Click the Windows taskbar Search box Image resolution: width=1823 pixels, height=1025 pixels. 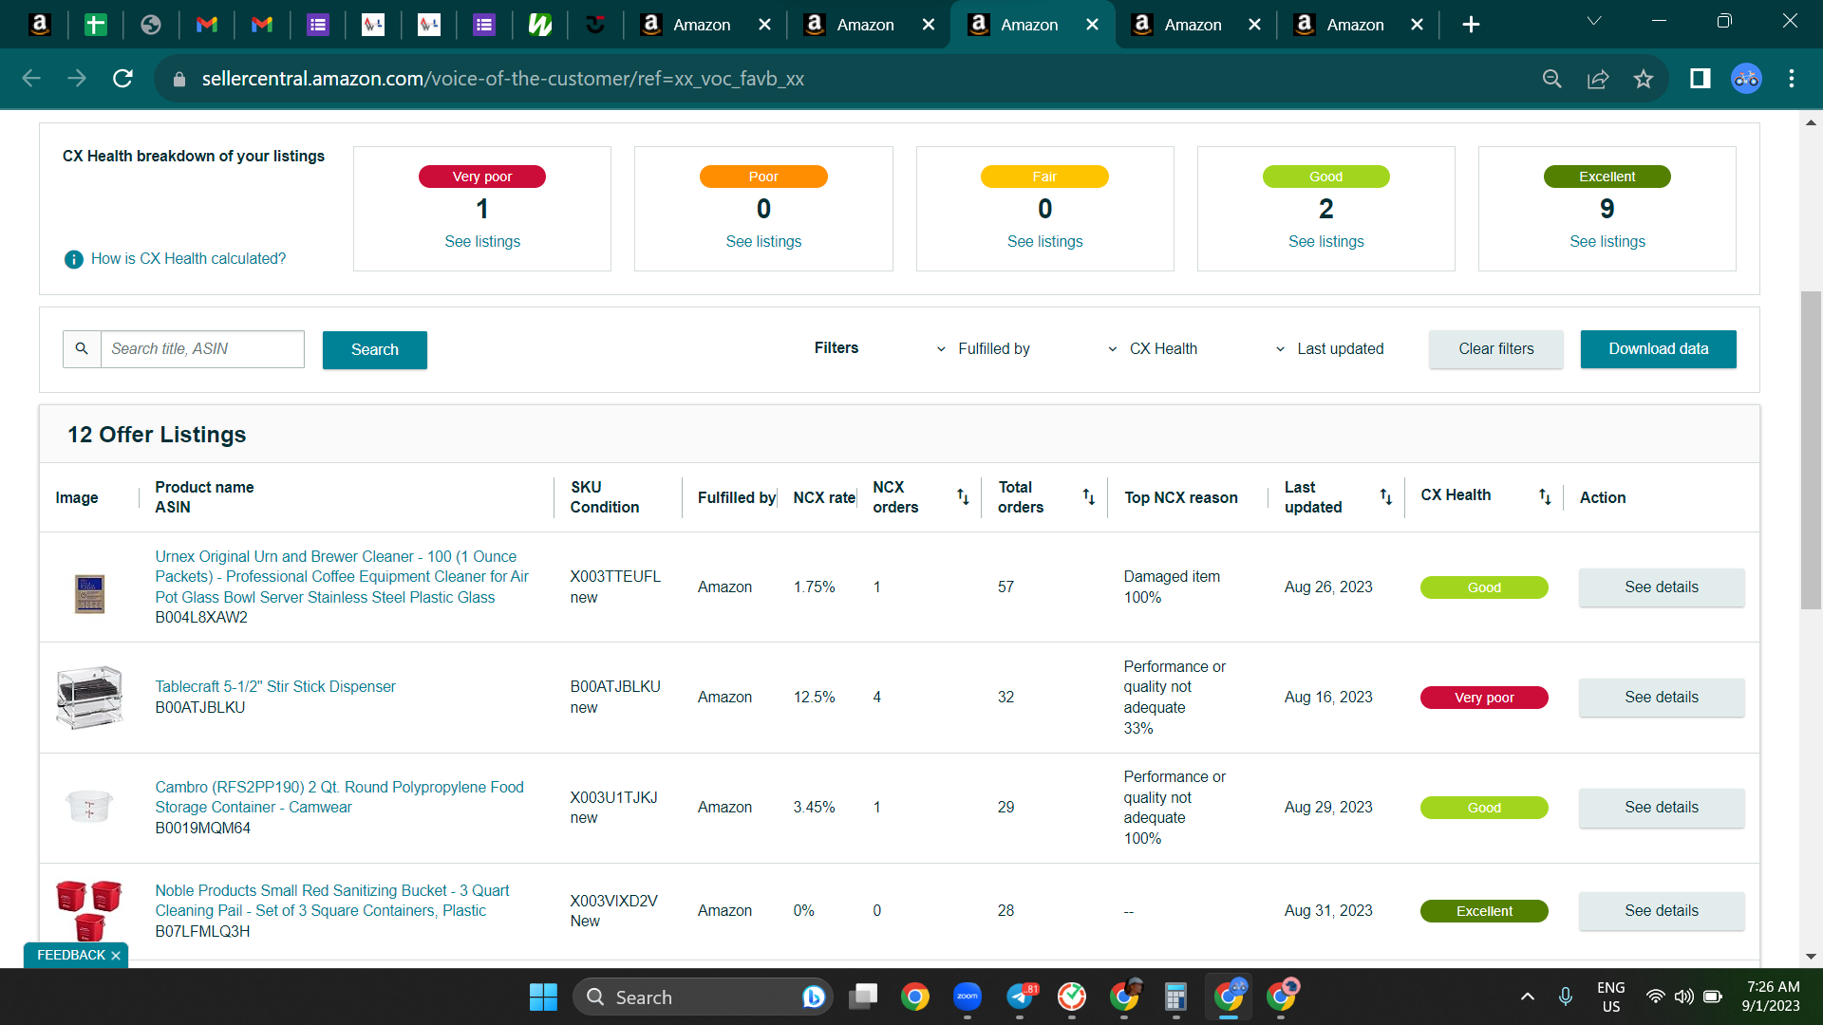[703, 997]
